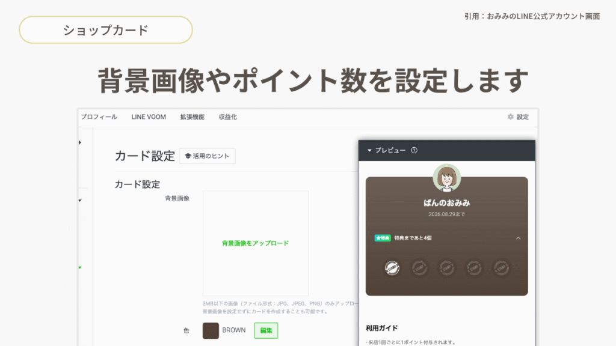
Task: Click the green 特典 reward badge
Action: pyautogui.click(x=383, y=238)
